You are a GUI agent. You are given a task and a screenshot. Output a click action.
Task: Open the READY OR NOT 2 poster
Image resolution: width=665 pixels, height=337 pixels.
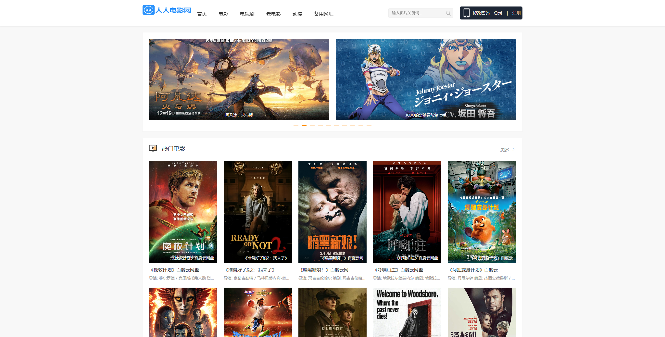tap(257, 212)
